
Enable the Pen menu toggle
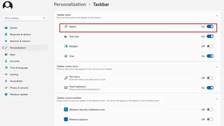click(210, 78)
